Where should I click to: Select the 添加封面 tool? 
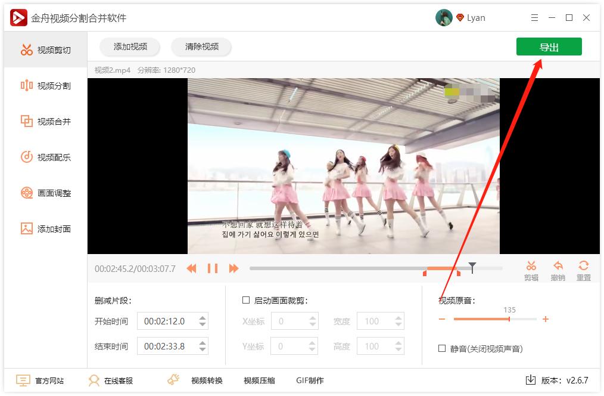[44, 228]
